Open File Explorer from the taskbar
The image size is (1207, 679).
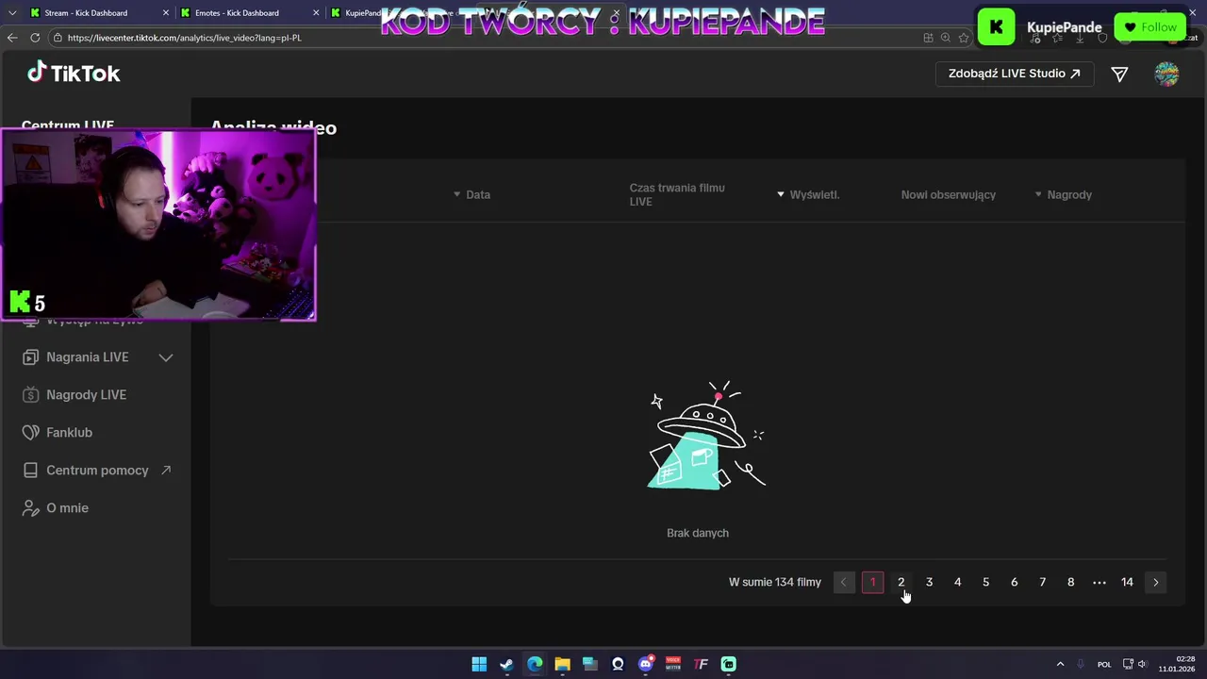tap(562, 664)
